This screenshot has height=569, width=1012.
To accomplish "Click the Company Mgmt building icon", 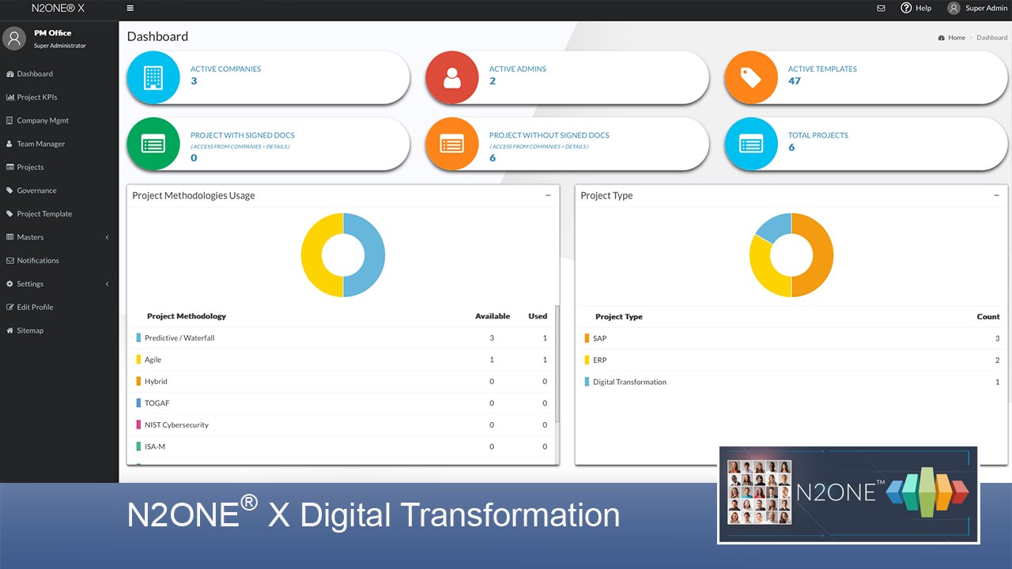I will 9,121.
